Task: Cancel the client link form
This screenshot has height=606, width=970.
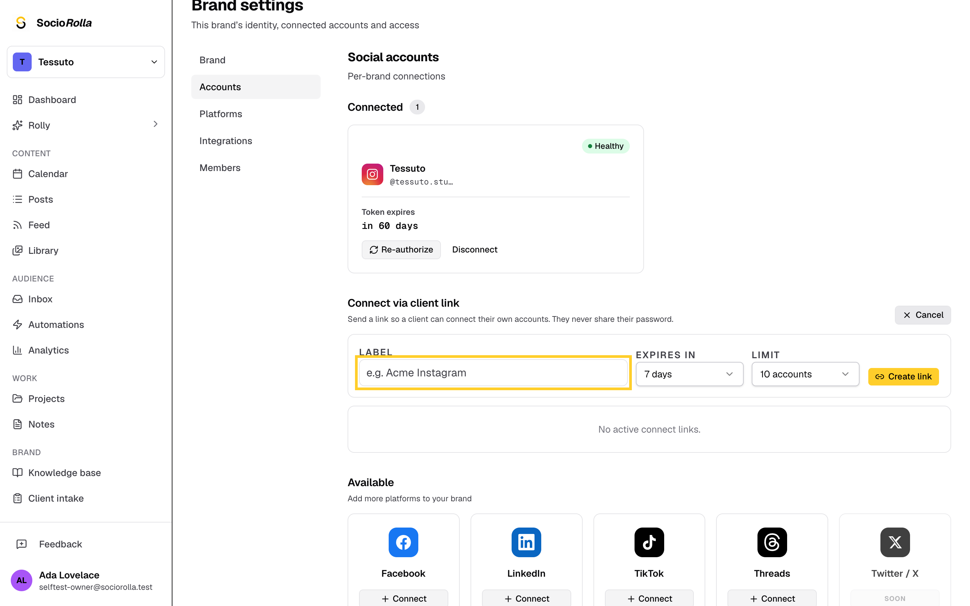Action: (x=923, y=315)
